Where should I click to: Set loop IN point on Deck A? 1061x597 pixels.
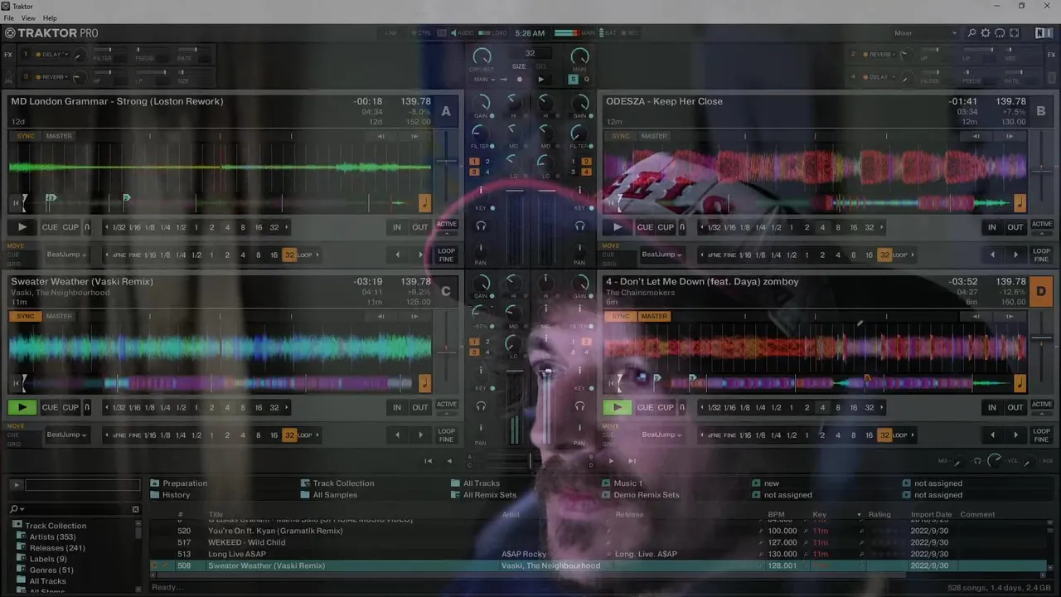397,227
